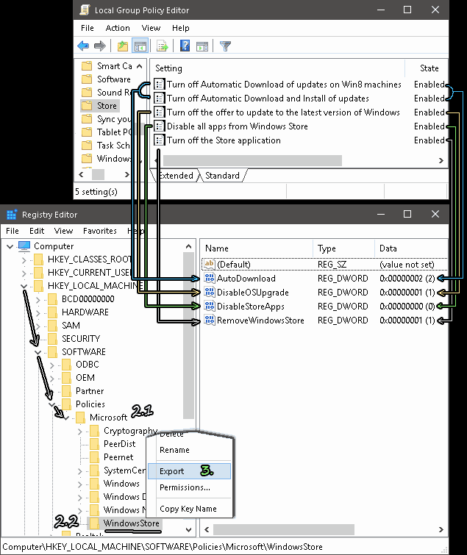The image size is (467, 555).
Task: Collapse the Computer node in registry tree
Action: coord(10,246)
